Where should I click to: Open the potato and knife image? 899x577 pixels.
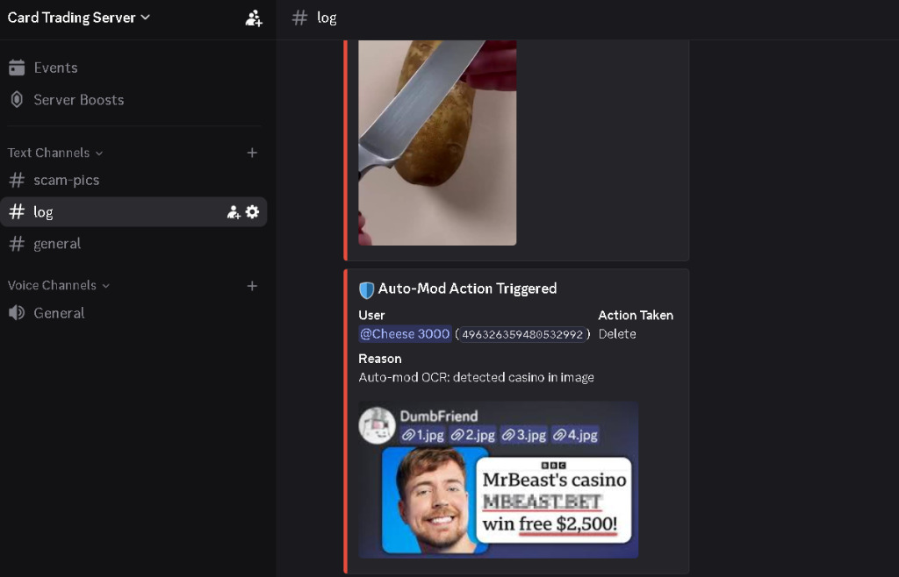(x=437, y=143)
